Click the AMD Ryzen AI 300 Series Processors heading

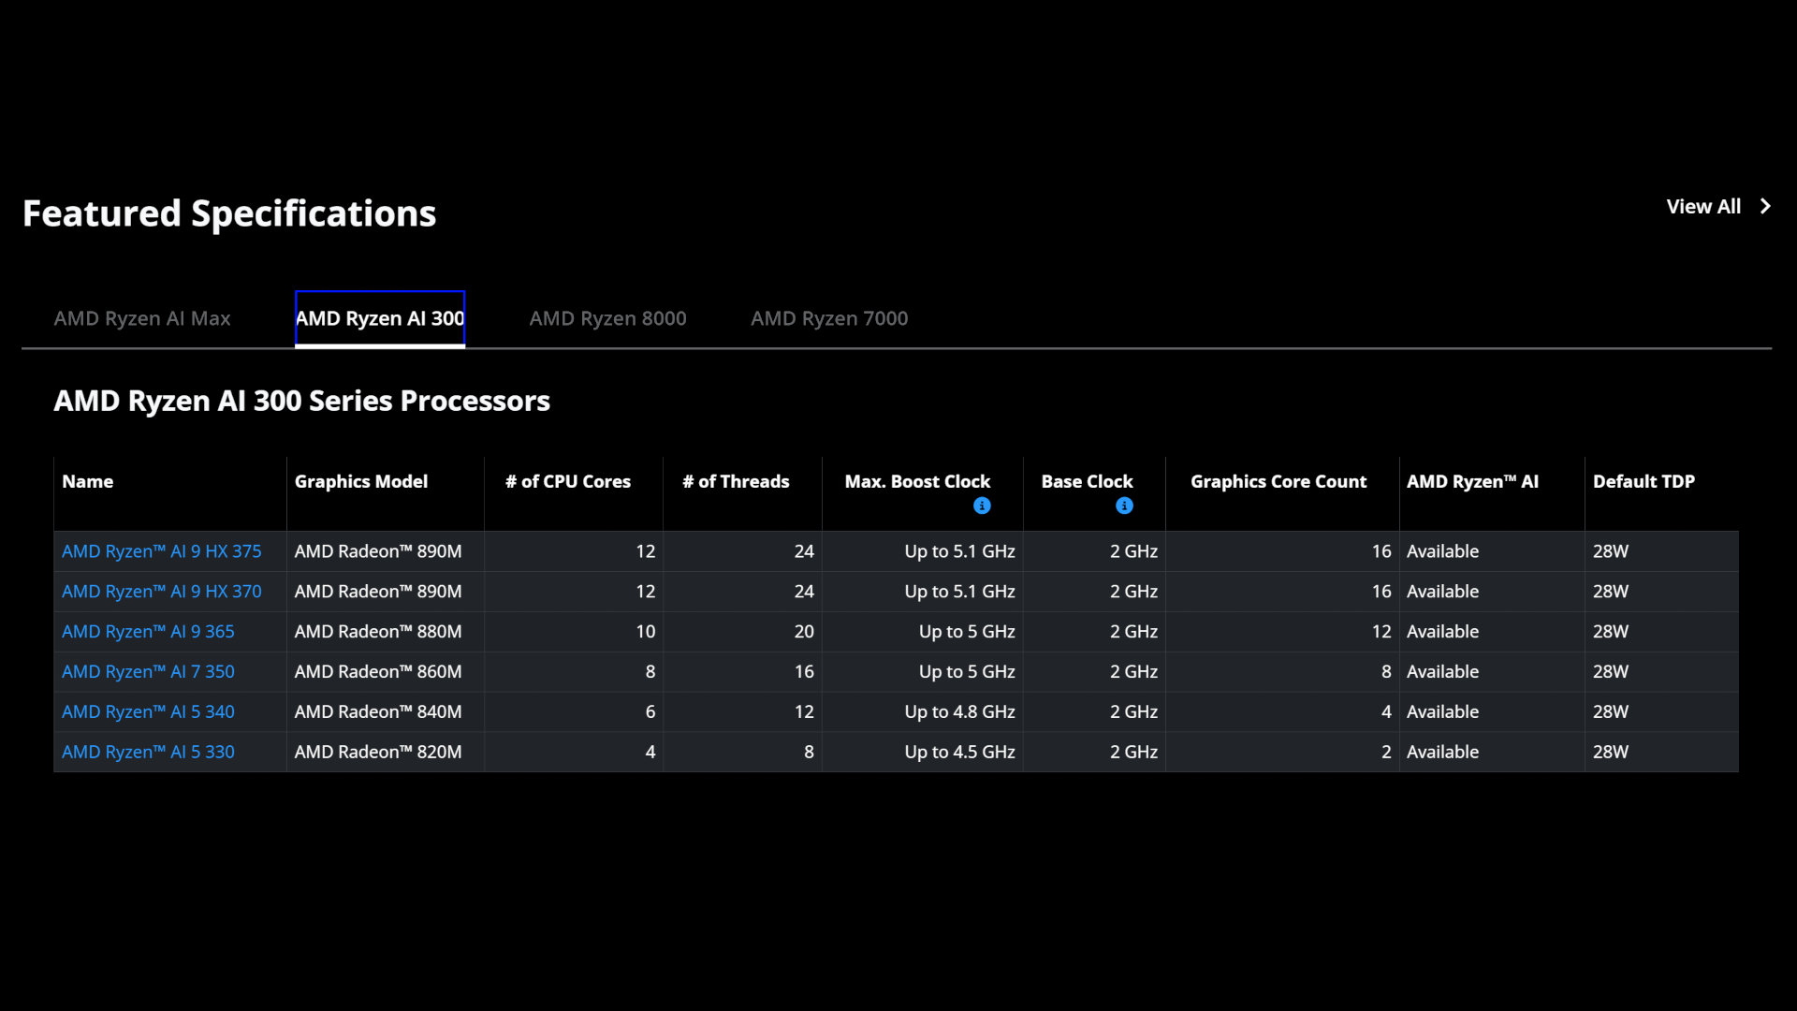click(x=301, y=401)
